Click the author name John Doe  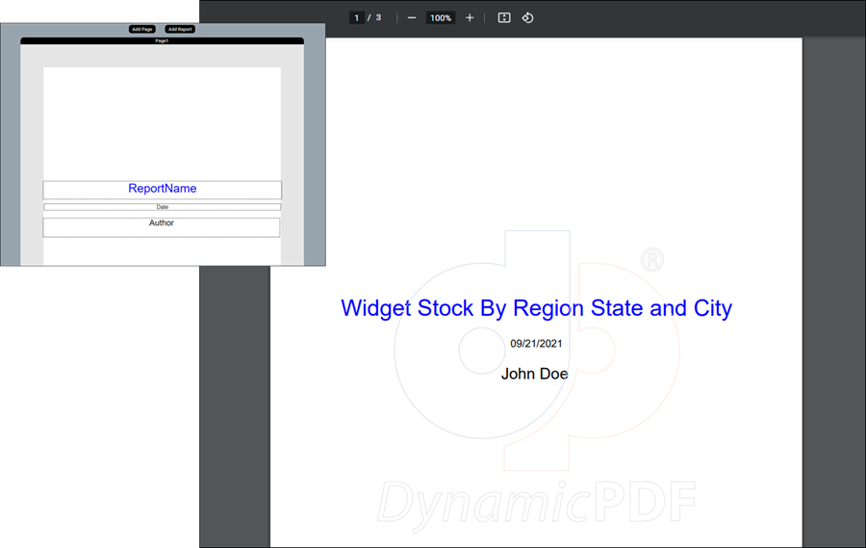click(x=534, y=374)
